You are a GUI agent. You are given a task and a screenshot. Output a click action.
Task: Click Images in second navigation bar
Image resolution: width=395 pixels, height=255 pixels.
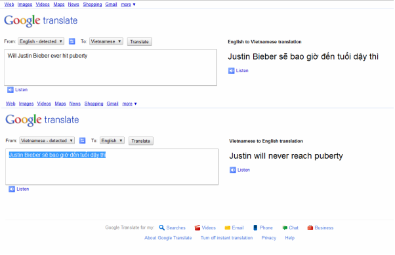click(x=26, y=104)
